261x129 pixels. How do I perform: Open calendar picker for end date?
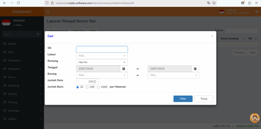pyautogui.click(x=195, y=69)
